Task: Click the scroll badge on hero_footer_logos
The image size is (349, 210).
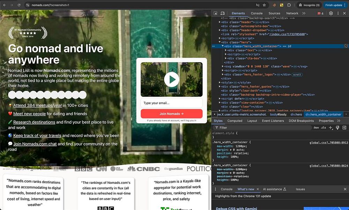Action: coord(297,75)
